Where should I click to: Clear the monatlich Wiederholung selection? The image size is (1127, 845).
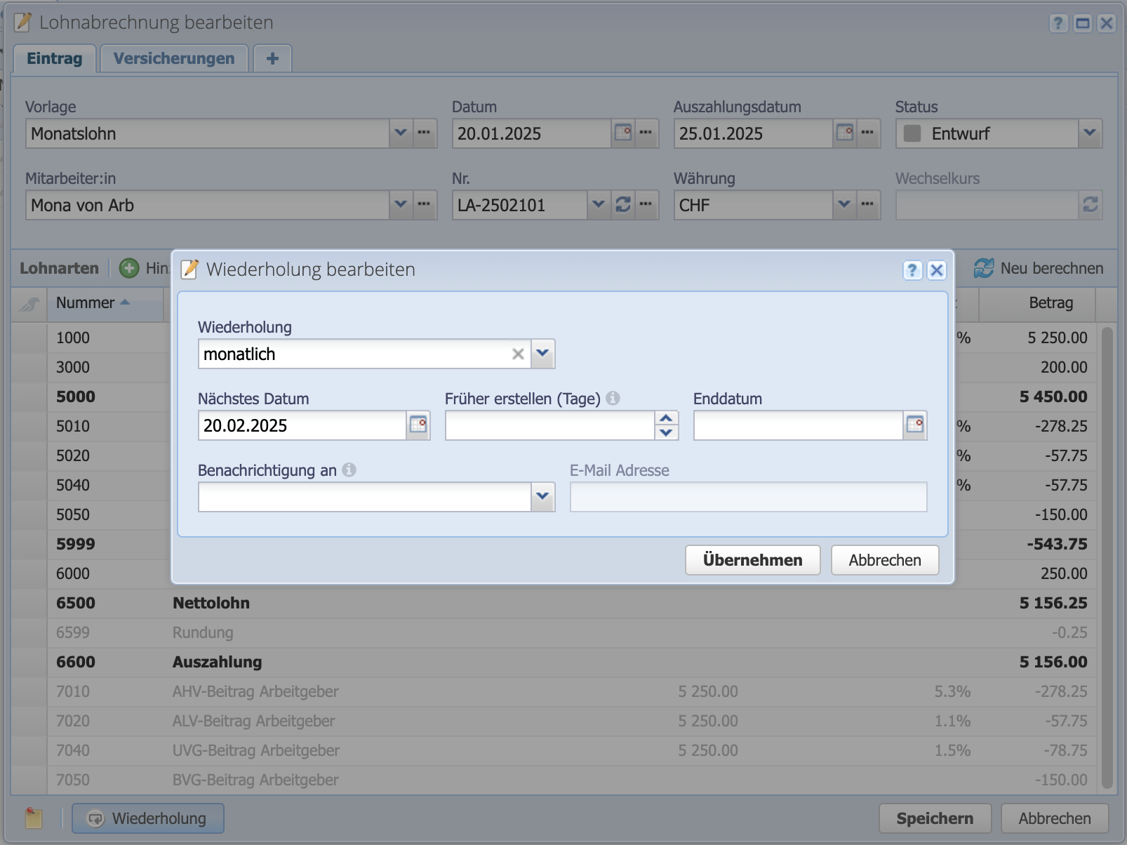pyautogui.click(x=518, y=354)
